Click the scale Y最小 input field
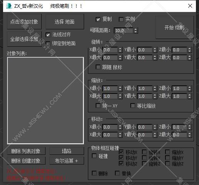The width and height of the screenshot is (199, 185). [x=145, y=88]
